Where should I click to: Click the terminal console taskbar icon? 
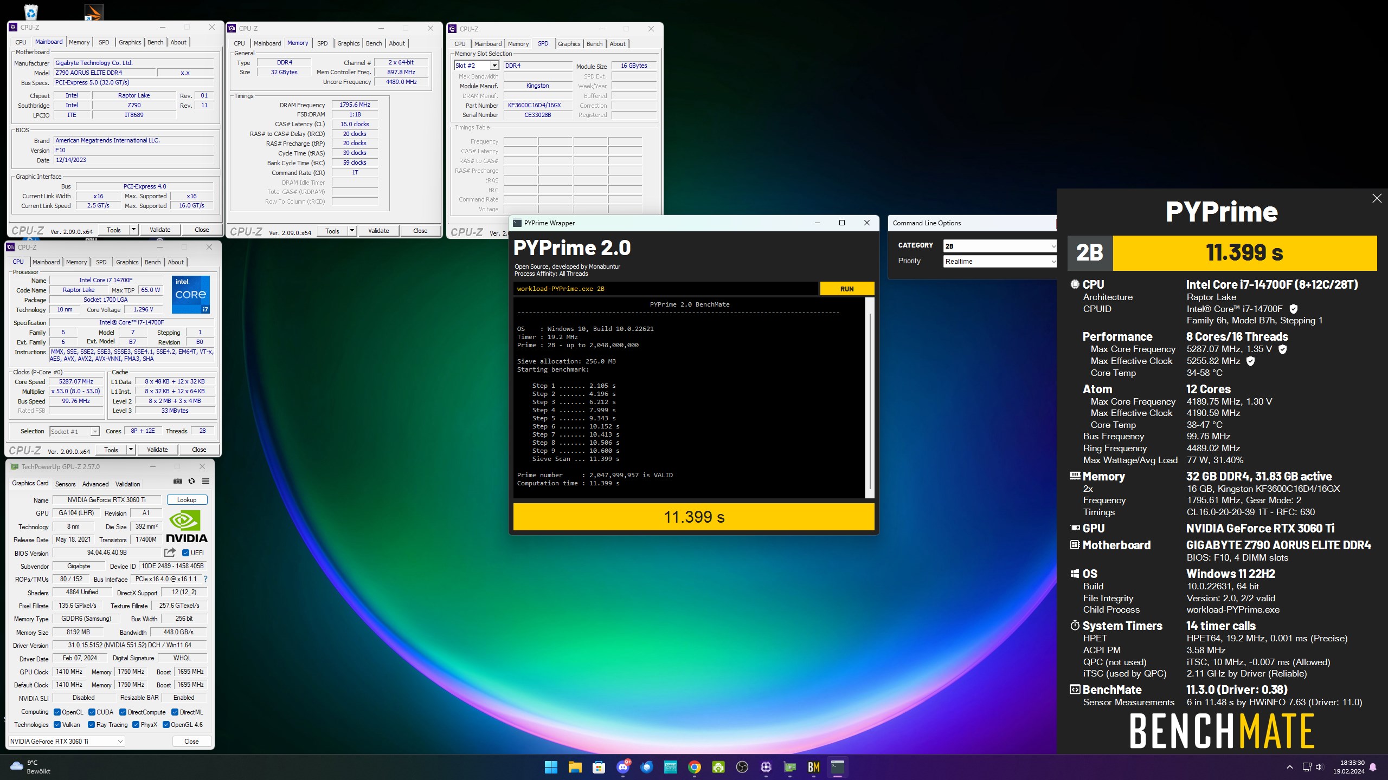[x=838, y=767]
